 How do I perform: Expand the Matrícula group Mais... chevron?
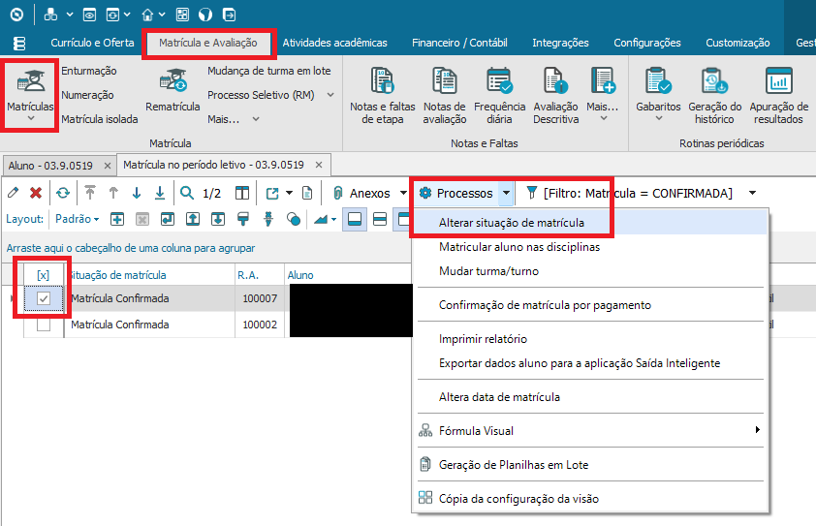(256, 120)
